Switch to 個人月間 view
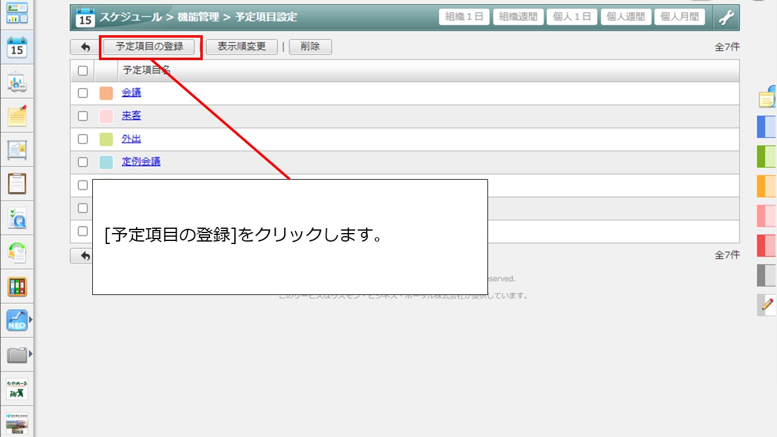Viewport: 777px width, 437px height. pos(680,17)
